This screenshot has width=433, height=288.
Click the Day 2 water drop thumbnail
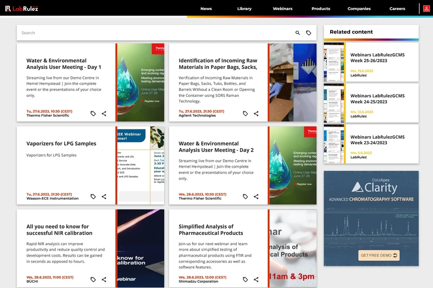click(x=293, y=165)
